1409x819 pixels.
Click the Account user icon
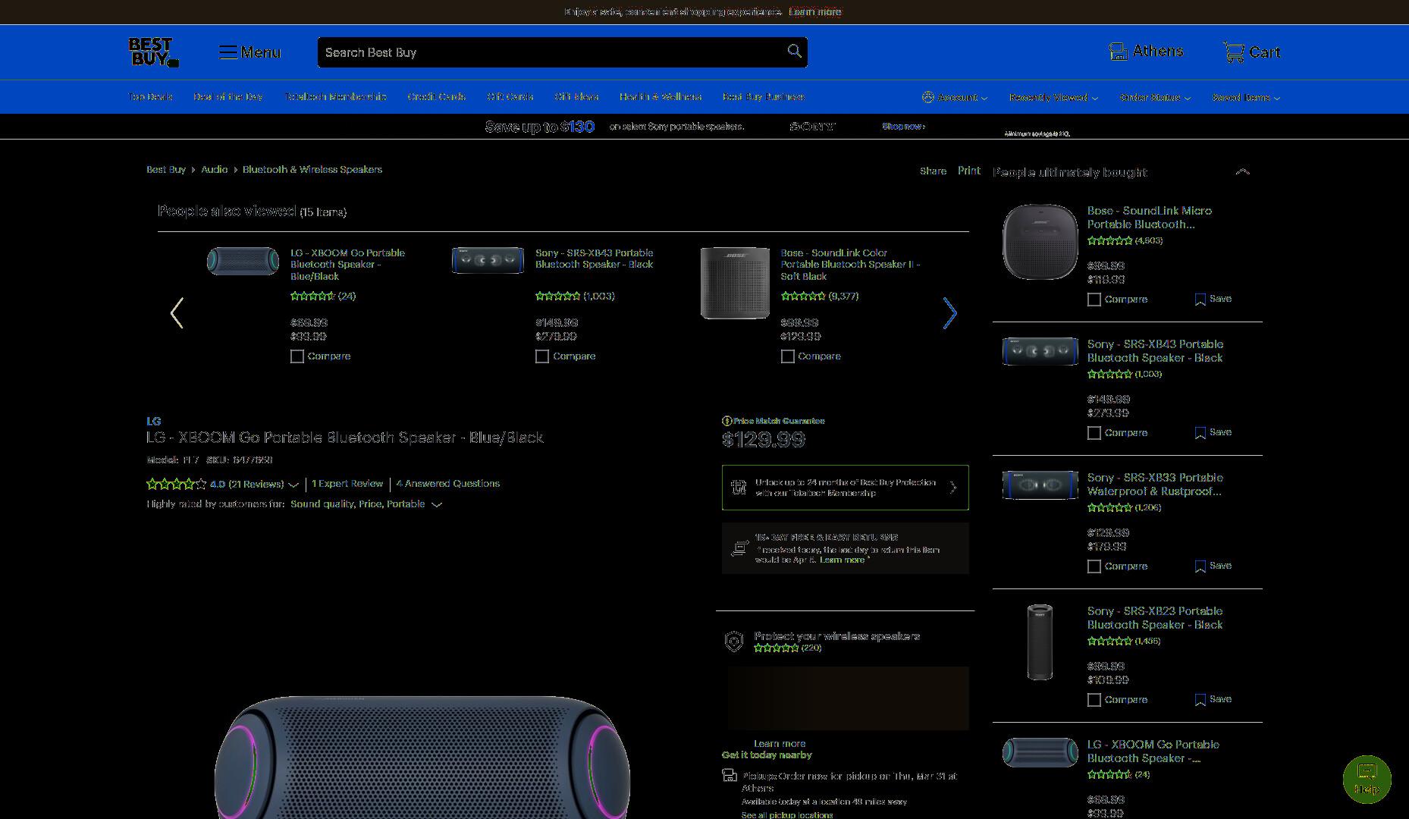tap(927, 97)
